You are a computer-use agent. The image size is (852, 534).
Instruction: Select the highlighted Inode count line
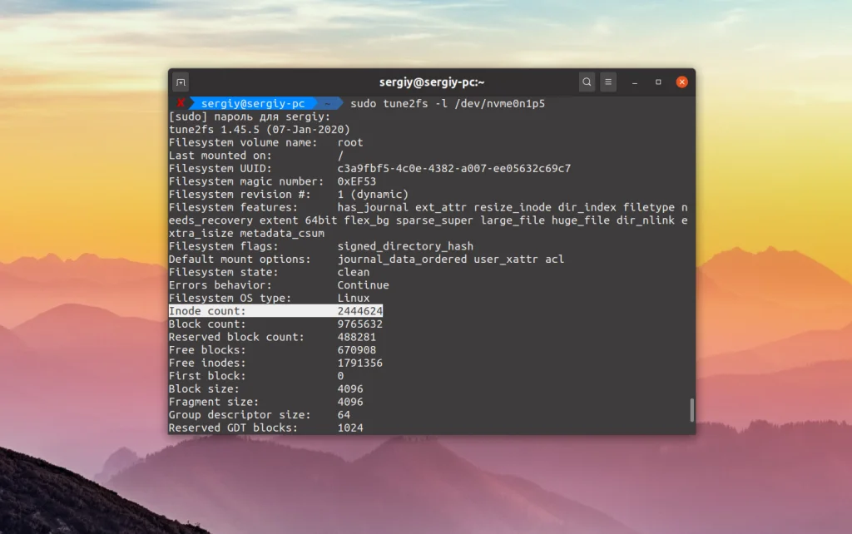coord(275,310)
